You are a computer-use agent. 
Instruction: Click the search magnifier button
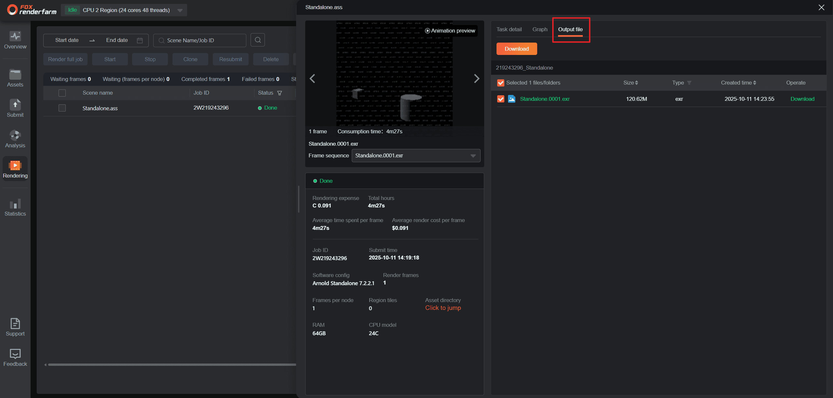[258, 40]
